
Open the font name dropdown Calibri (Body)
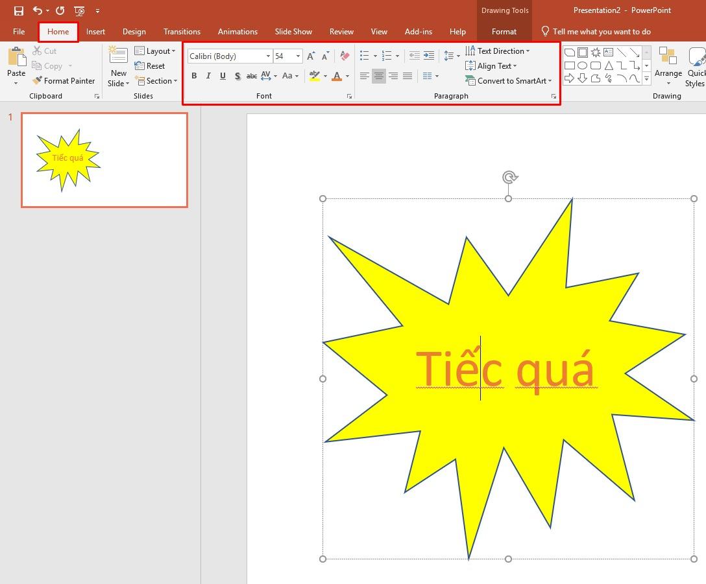click(268, 56)
